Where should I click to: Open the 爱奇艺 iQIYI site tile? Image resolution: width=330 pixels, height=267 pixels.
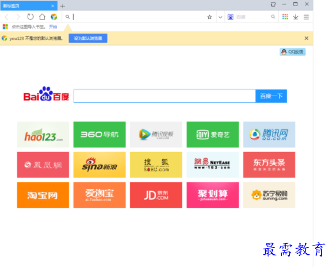point(213,134)
